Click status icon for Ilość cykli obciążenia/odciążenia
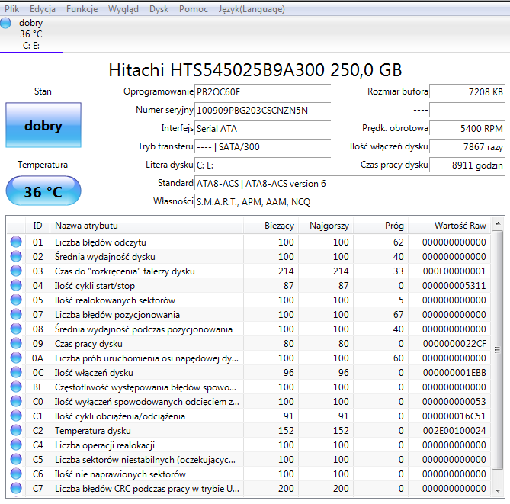510x504 pixels. click(x=16, y=416)
